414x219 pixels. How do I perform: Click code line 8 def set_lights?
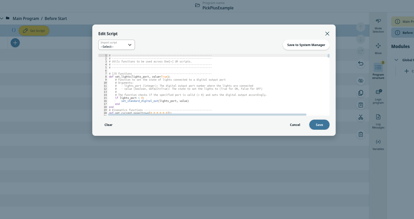click(x=140, y=77)
